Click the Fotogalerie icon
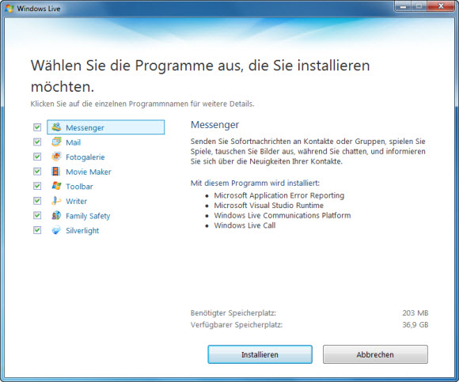 tap(56, 157)
